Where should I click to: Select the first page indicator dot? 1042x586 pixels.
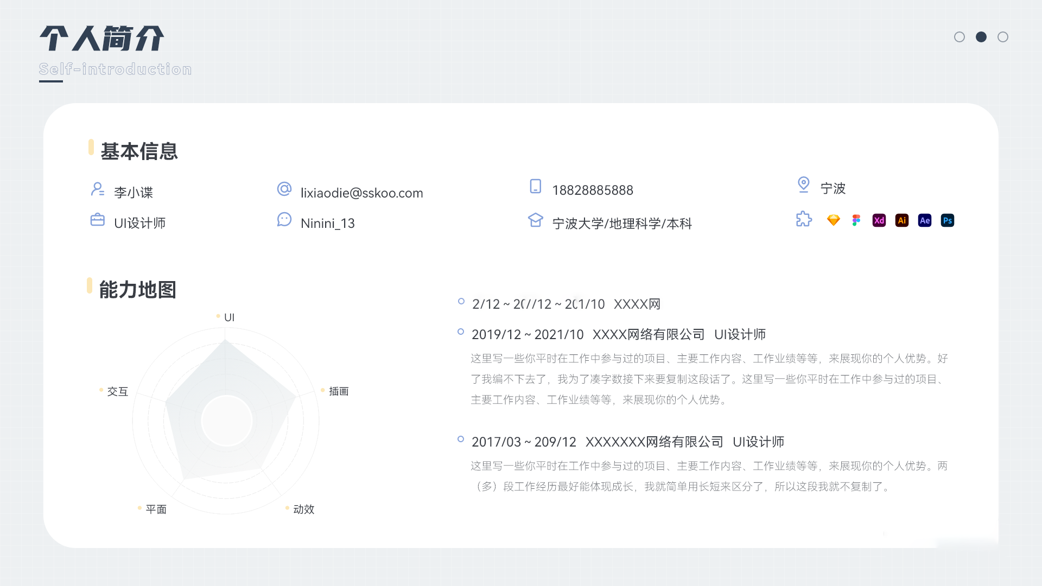pos(960,37)
